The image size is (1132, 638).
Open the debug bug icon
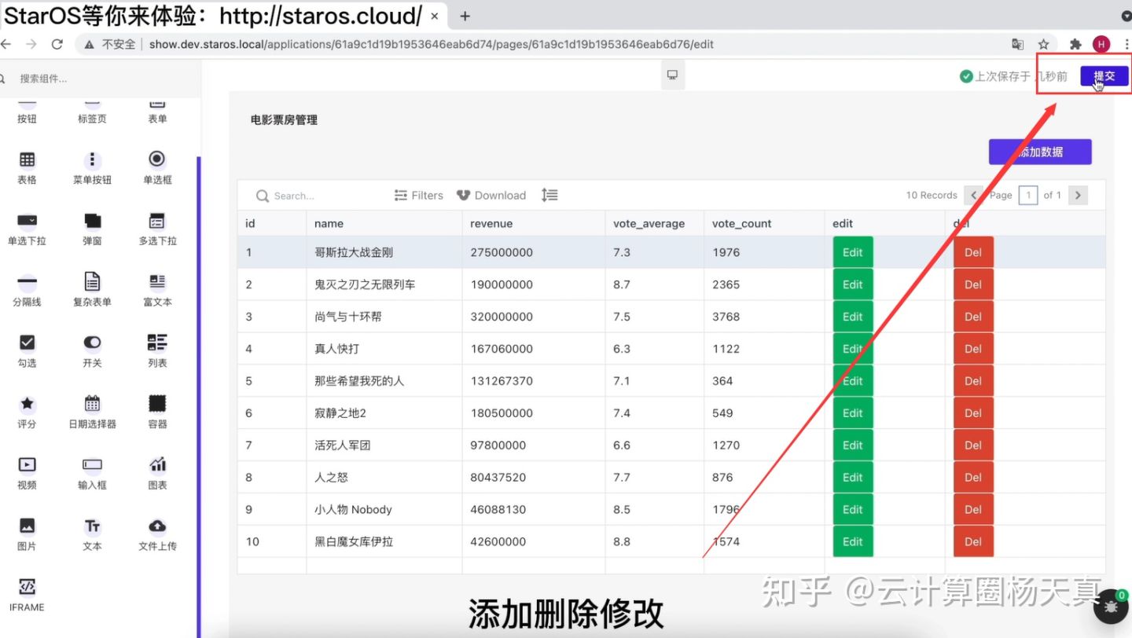click(1111, 607)
